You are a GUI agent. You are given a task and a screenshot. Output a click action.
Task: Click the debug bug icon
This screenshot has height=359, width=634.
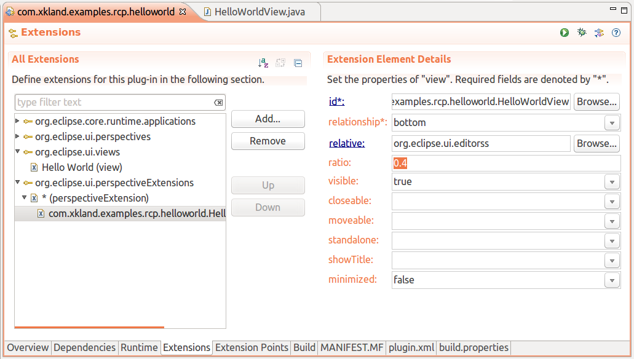[x=582, y=33]
